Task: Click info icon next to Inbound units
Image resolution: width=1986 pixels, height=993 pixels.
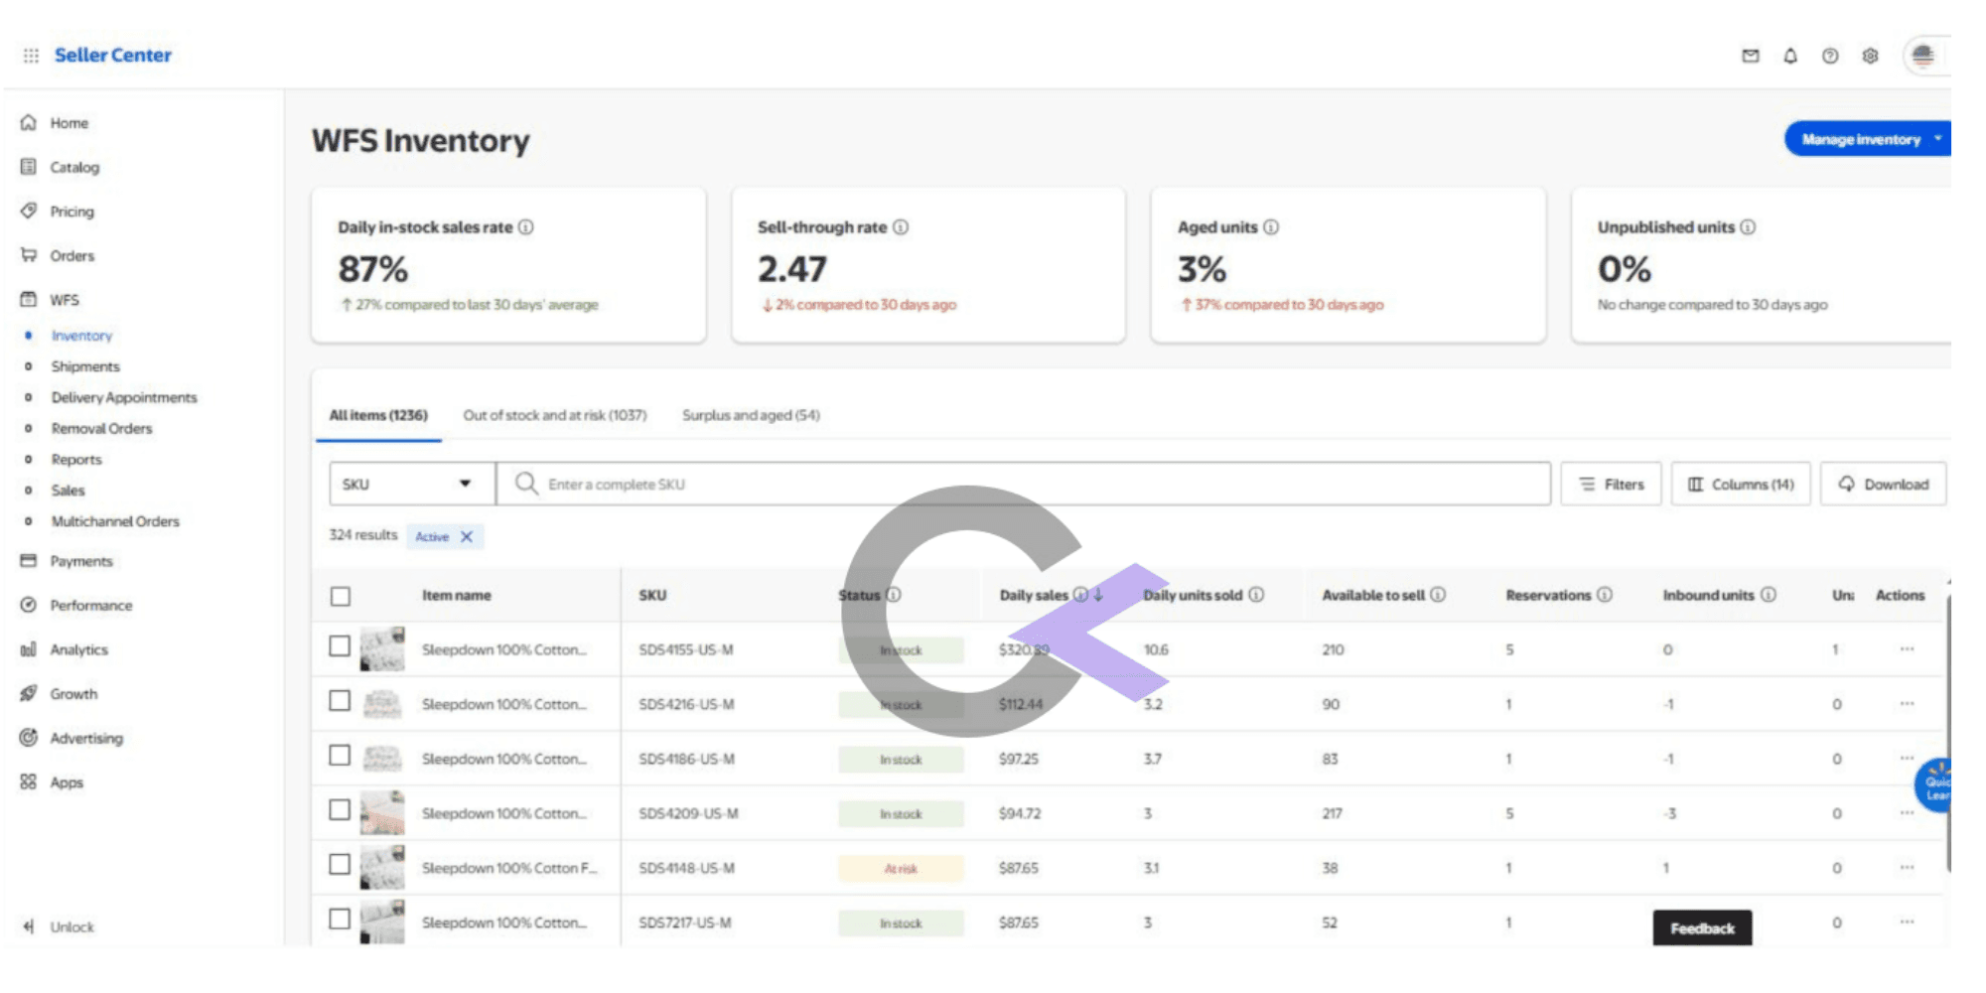Action: [x=1769, y=595]
